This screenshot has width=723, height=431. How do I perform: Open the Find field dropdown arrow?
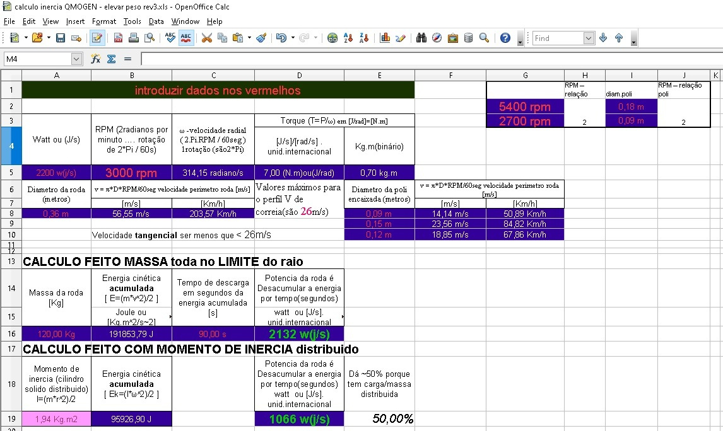click(589, 38)
